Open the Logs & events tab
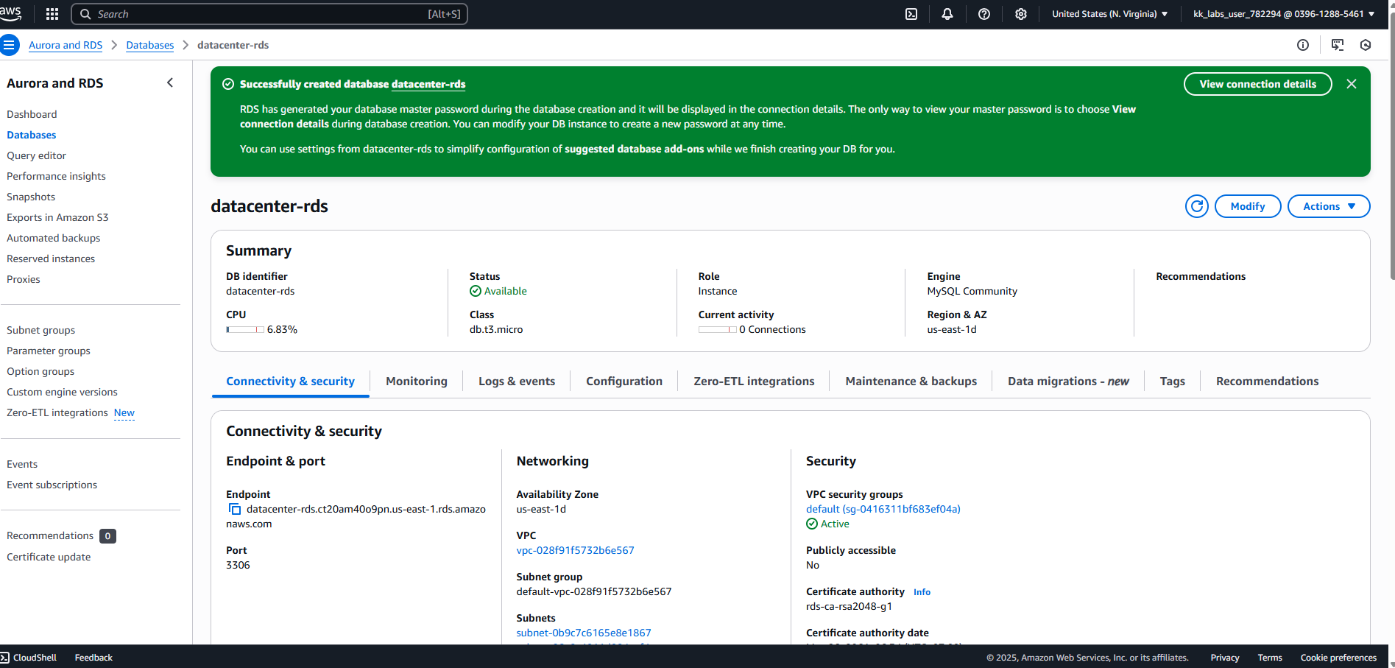 517,381
